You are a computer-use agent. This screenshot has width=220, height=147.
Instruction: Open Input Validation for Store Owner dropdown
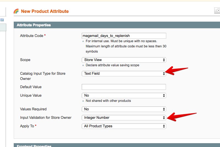tap(124, 117)
